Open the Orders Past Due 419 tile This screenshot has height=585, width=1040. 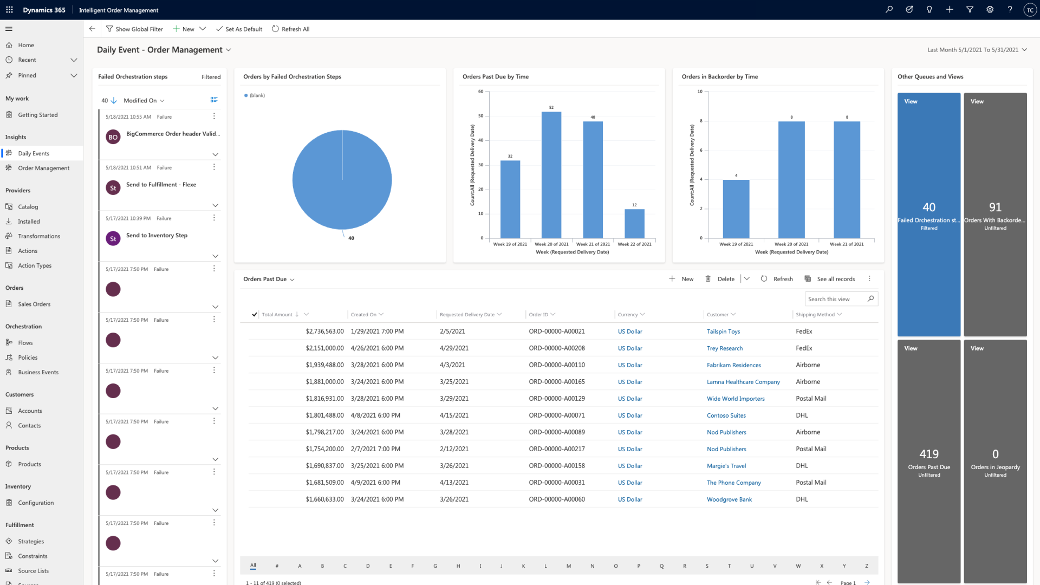[928, 461]
